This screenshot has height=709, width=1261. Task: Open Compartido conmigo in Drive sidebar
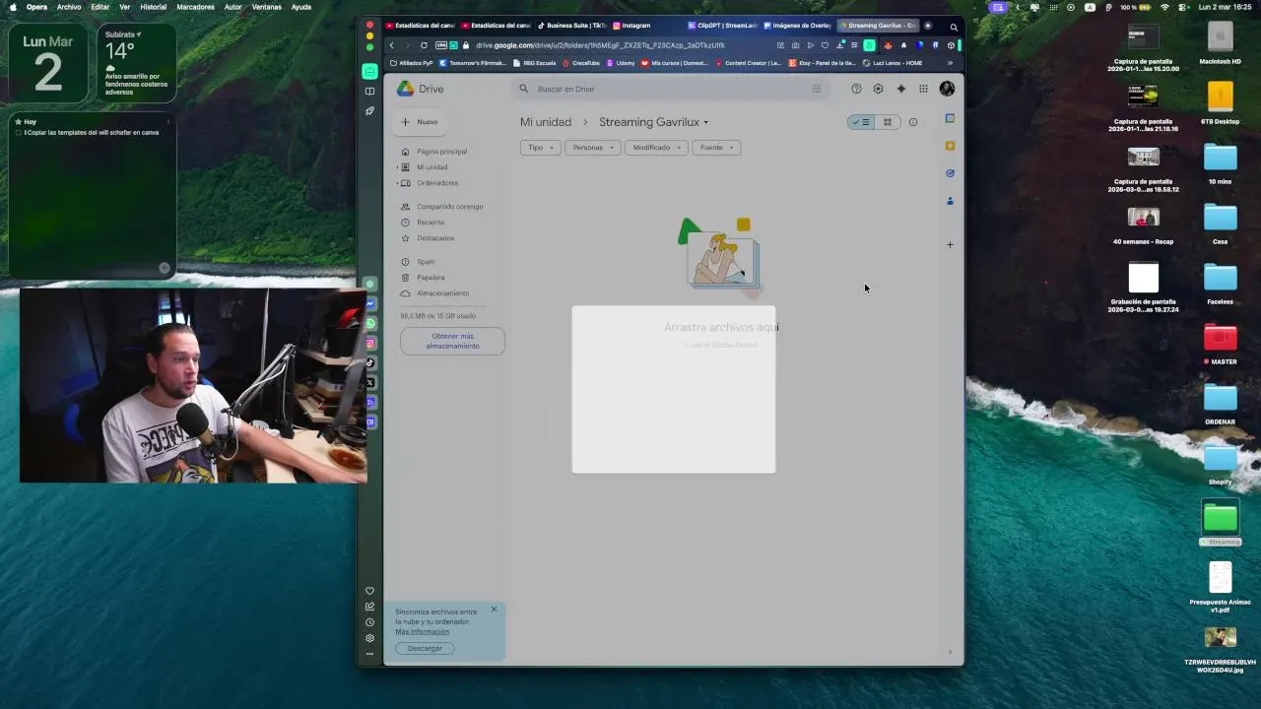[449, 207]
